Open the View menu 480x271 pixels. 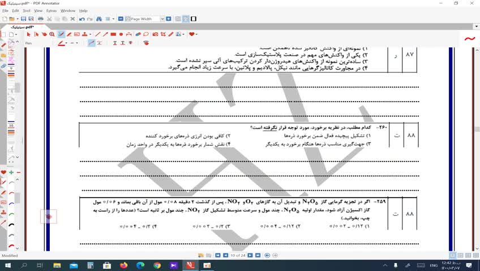[38, 11]
